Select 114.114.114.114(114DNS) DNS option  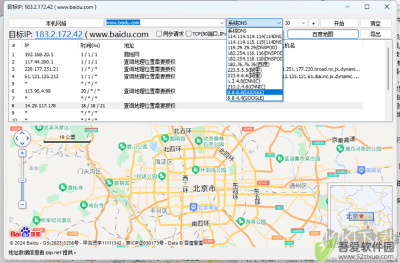tap(255, 37)
